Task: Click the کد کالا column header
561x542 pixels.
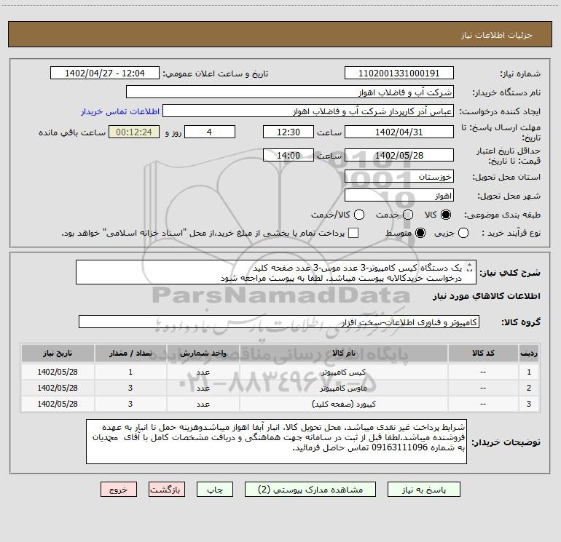Action: (483, 354)
